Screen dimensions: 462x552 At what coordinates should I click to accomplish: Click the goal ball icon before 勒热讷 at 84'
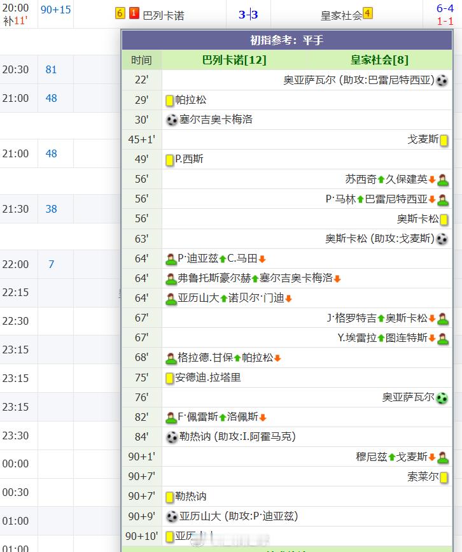(172, 437)
